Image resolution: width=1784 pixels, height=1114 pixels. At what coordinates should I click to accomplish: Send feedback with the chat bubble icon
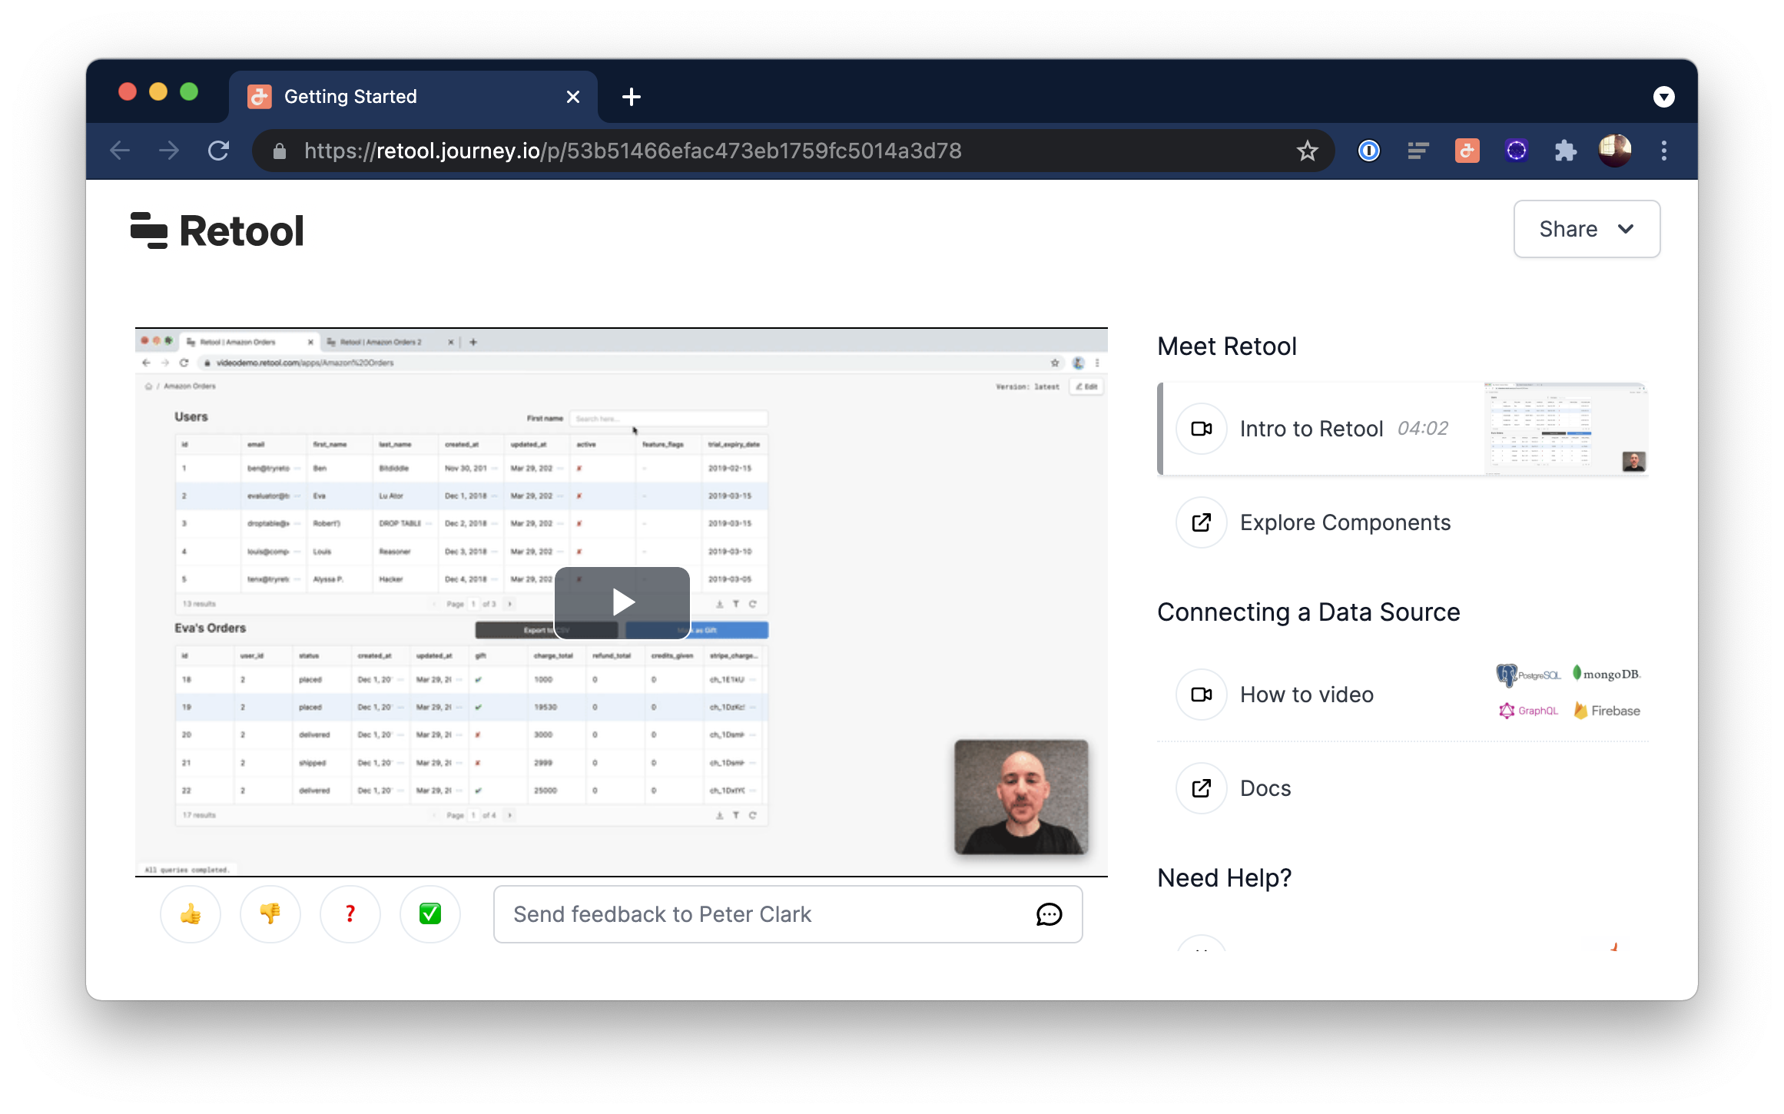(1049, 914)
